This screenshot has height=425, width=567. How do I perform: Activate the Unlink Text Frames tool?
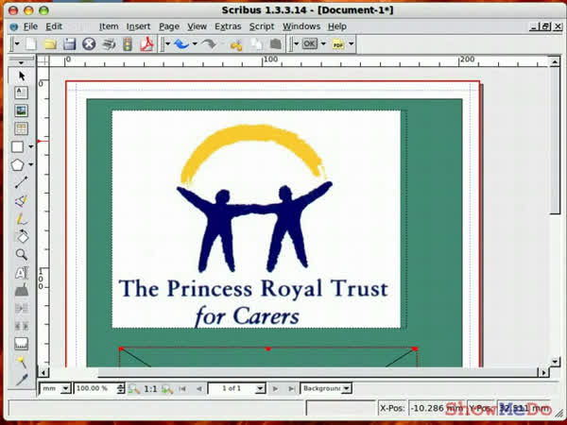click(22, 326)
